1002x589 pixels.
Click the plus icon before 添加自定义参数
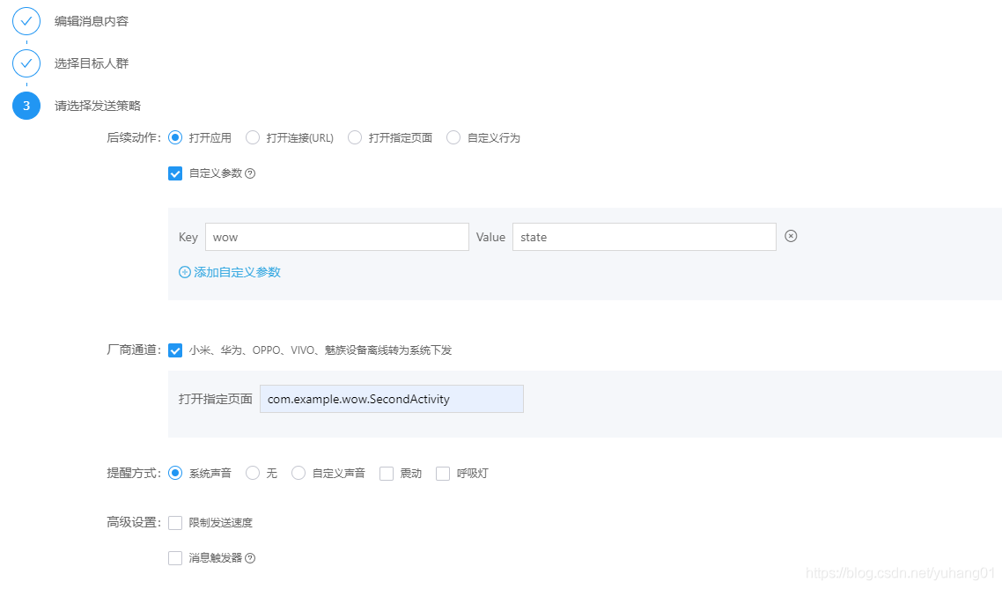[x=185, y=272]
